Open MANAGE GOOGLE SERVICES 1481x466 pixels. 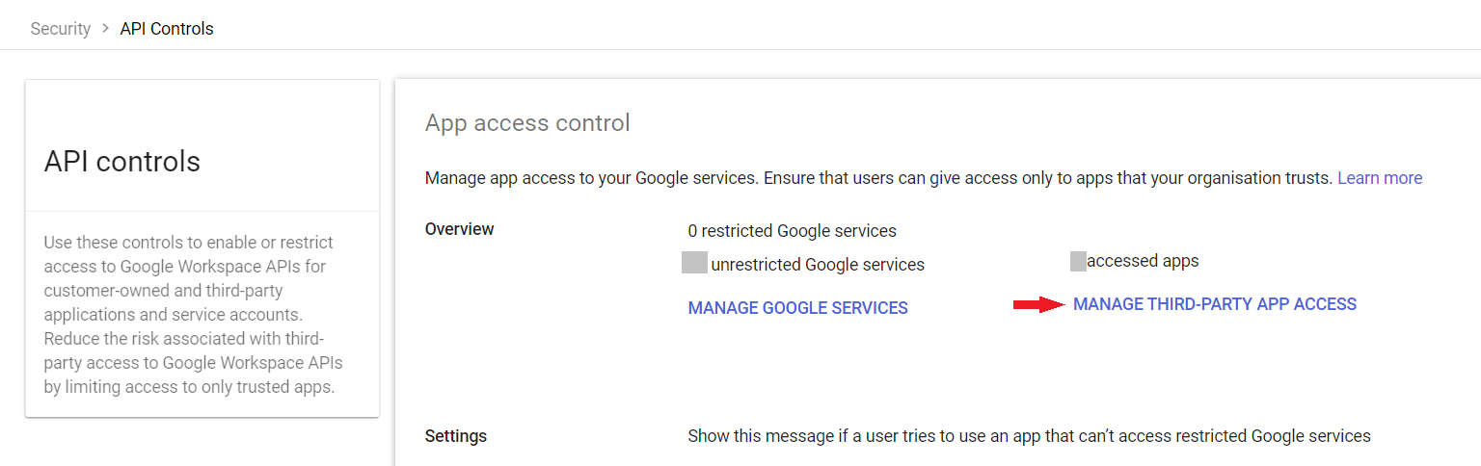point(797,308)
